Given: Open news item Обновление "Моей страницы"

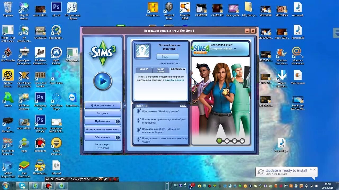Looking at the screenshot, I should [160, 111].
